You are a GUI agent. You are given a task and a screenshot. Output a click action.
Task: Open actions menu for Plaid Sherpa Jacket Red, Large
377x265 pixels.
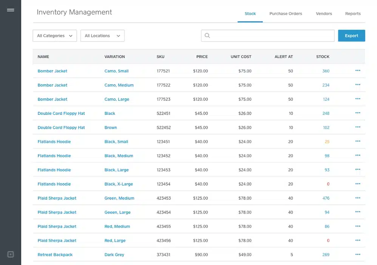click(x=357, y=240)
